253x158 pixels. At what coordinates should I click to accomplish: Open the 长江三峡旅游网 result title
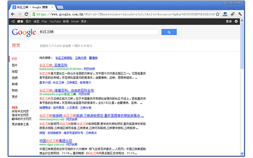(x=92, y=116)
